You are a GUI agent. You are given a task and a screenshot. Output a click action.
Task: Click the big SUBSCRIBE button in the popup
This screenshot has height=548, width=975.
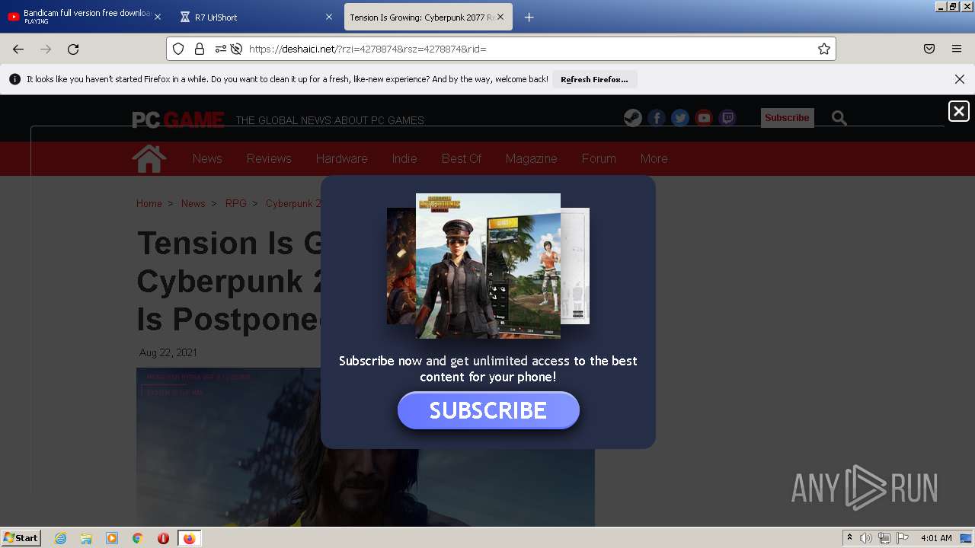tap(488, 410)
